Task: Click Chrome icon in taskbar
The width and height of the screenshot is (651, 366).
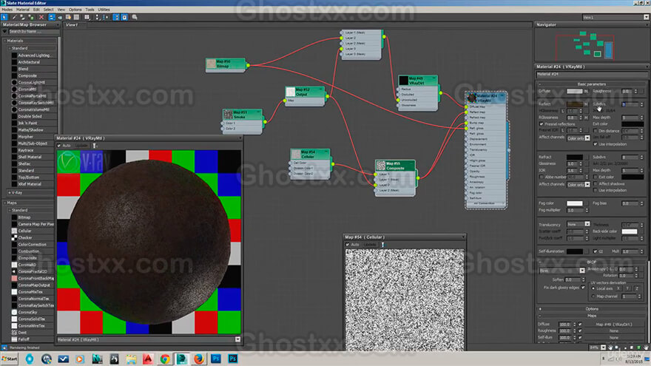Action: coord(165,359)
